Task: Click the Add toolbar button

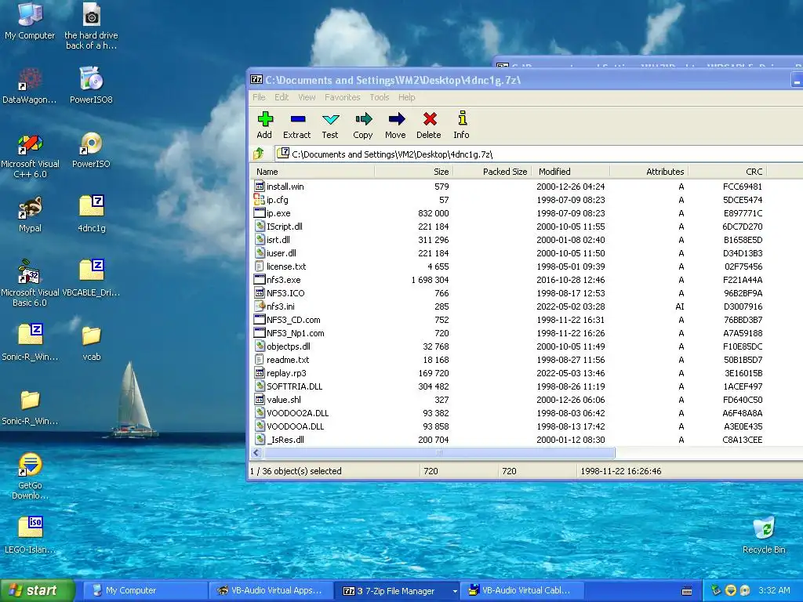Action: pyautogui.click(x=264, y=125)
